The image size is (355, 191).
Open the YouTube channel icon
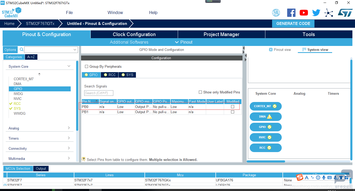click(304, 13)
